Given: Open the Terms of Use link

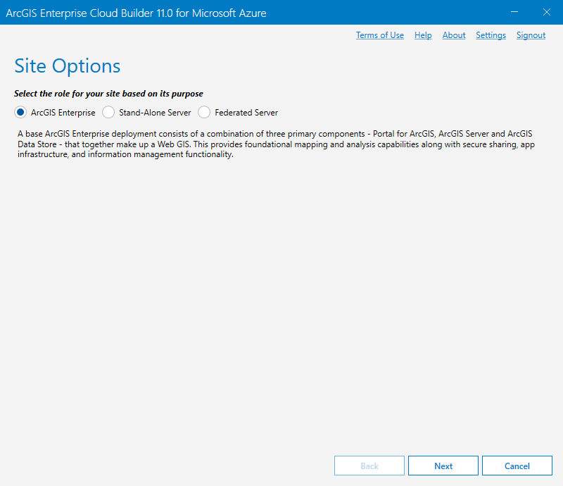Looking at the screenshot, I should (x=380, y=35).
